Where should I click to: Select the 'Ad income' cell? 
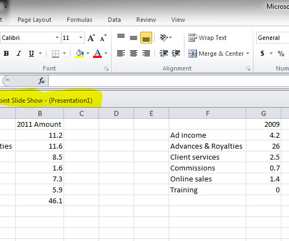pyautogui.click(x=207, y=135)
